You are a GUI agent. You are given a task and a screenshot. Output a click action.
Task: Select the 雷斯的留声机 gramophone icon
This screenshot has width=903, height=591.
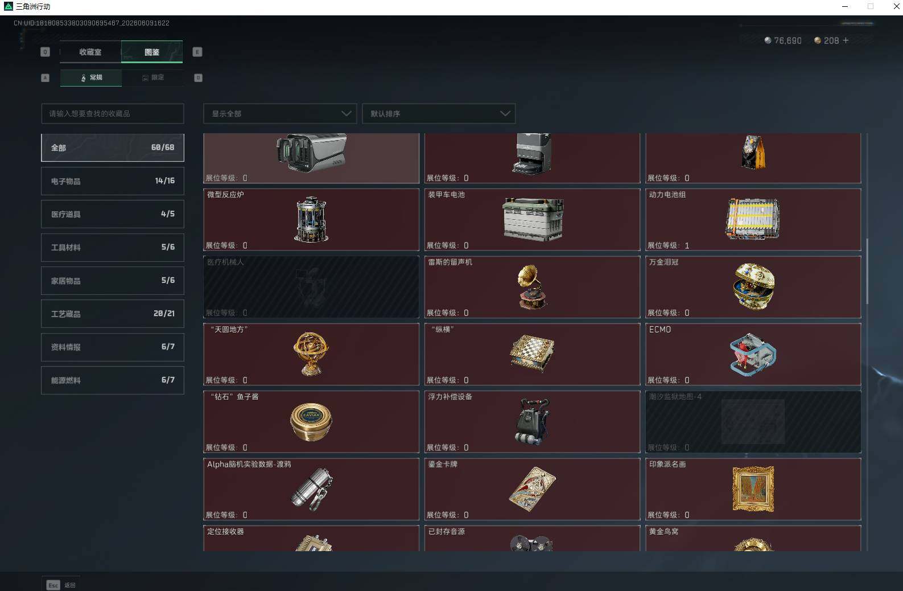(x=532, y=287)
